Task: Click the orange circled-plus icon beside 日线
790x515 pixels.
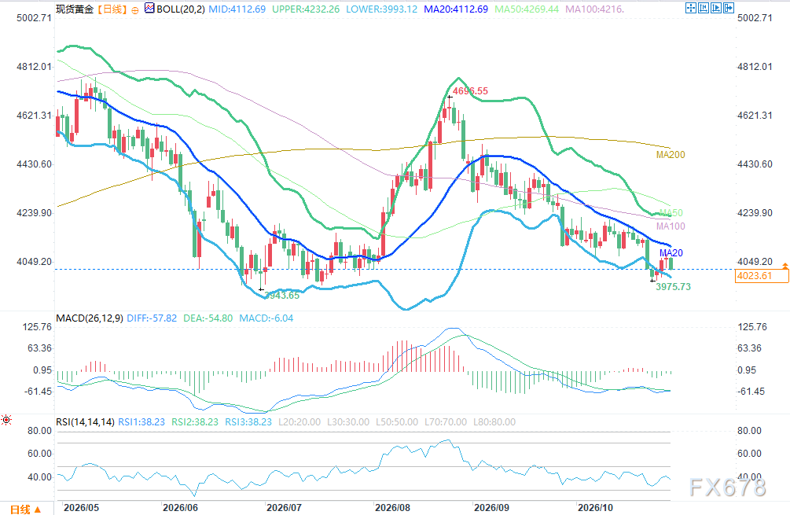Action: pos(135,10)
